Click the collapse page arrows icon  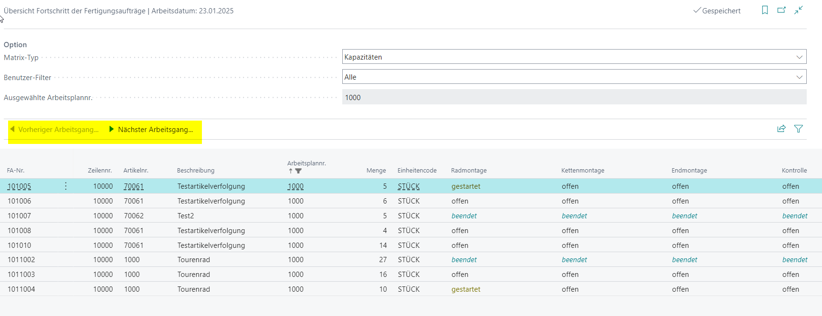799,10
